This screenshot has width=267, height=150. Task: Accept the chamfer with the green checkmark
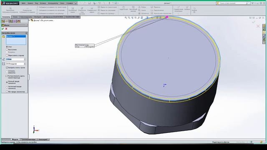pyautogui.click(x=3, y=29)
